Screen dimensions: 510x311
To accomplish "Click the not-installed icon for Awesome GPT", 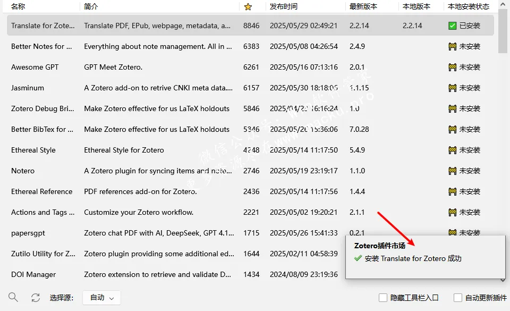I will click(x=452, y=68).
